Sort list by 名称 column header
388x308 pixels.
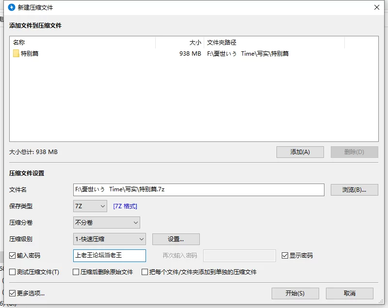(x=82, y=43)
